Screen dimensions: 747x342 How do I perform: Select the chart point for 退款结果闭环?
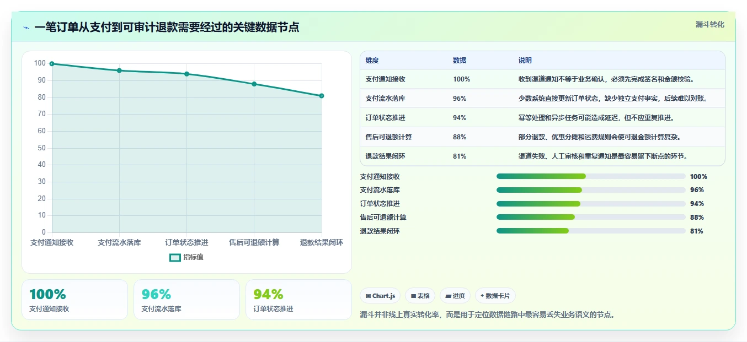322,96
